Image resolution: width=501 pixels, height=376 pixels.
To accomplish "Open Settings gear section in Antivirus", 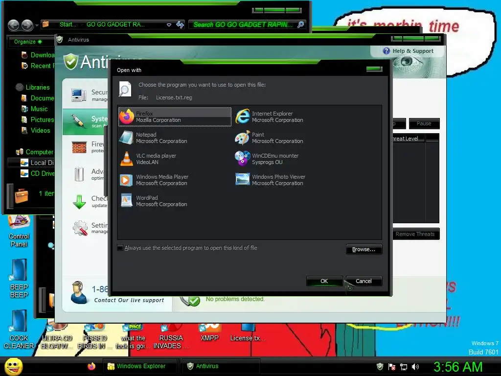I will [x=86, y=228].
